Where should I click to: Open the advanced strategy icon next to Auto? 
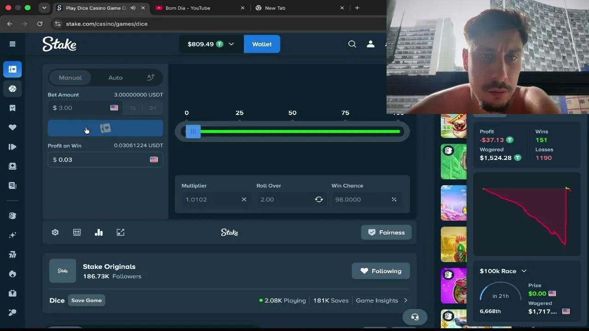150,78
